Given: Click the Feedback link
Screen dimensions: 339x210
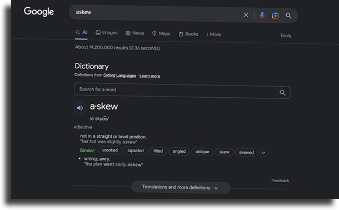Looking at the screenshot, I should [x=280, y=181].
